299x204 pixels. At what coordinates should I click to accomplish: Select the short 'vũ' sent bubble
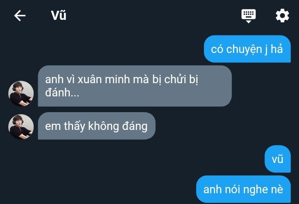pyautogui.click(x=277, y=159)
